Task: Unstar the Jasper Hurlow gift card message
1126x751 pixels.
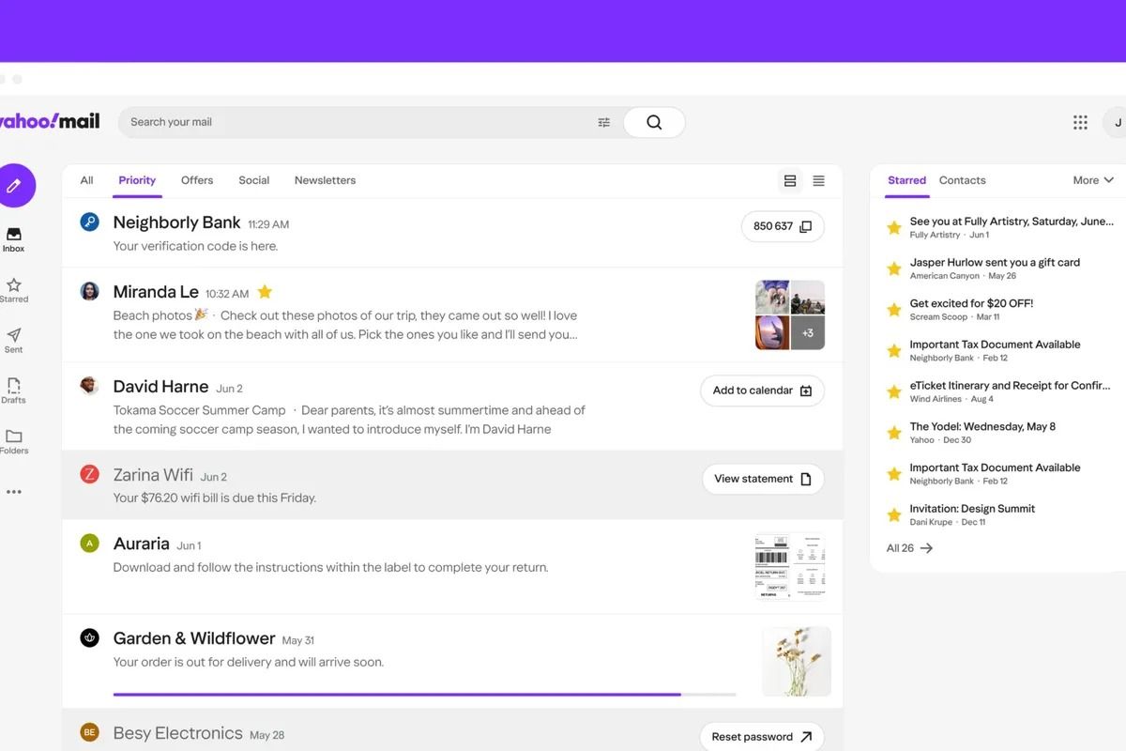Action: (892, 268)
